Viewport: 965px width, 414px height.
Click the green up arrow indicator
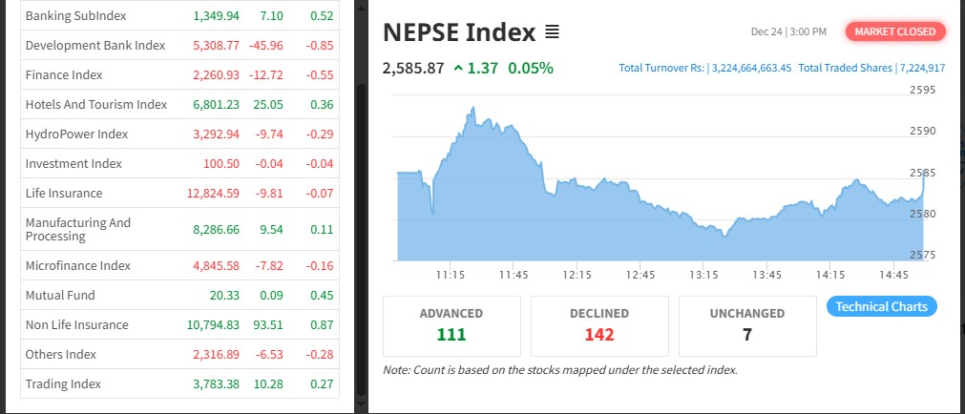(459, 68)
